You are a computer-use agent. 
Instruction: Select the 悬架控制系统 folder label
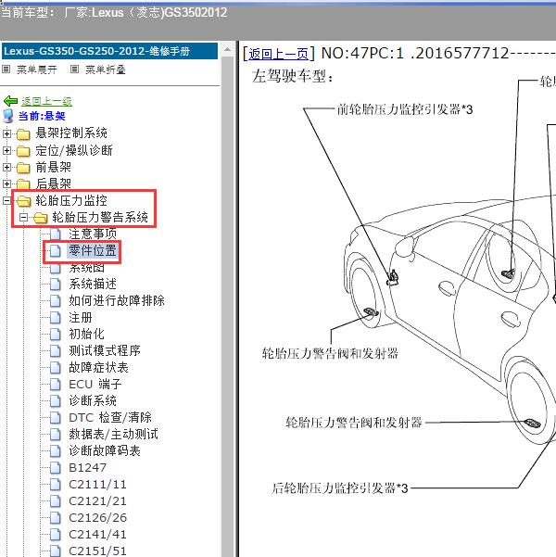(71, 133)
